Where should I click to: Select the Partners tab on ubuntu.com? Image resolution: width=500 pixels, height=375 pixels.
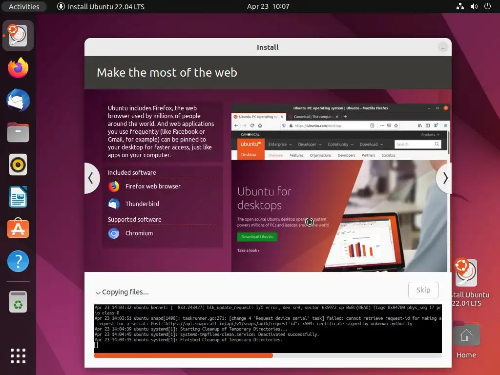click(368, 155)
